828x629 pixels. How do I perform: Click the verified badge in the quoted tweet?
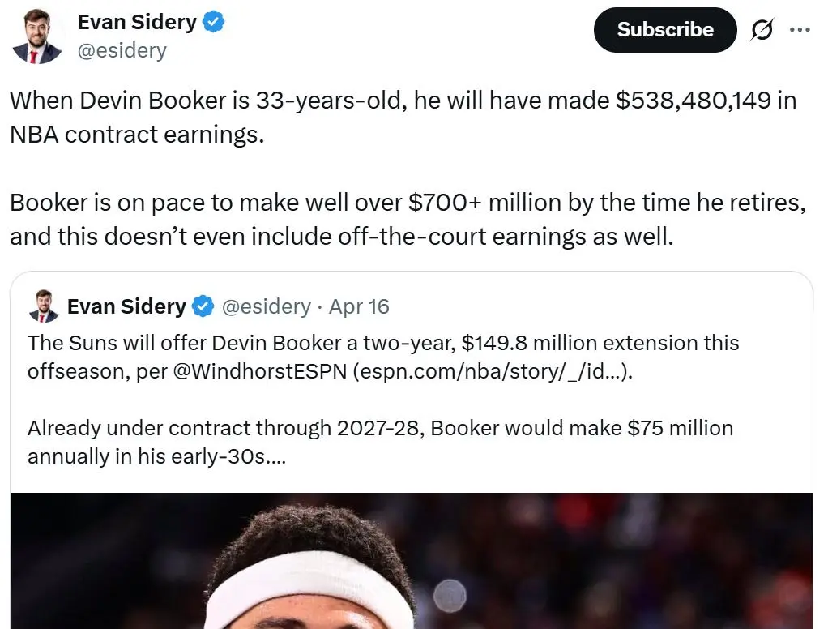(203, 306)
